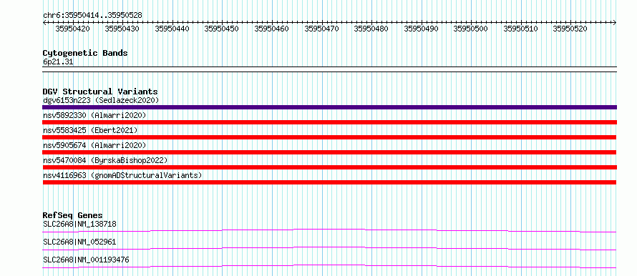Screen dimensions: 637x276
Task: Click the red bar under nsv5905674
Action: tap(329, 152)
